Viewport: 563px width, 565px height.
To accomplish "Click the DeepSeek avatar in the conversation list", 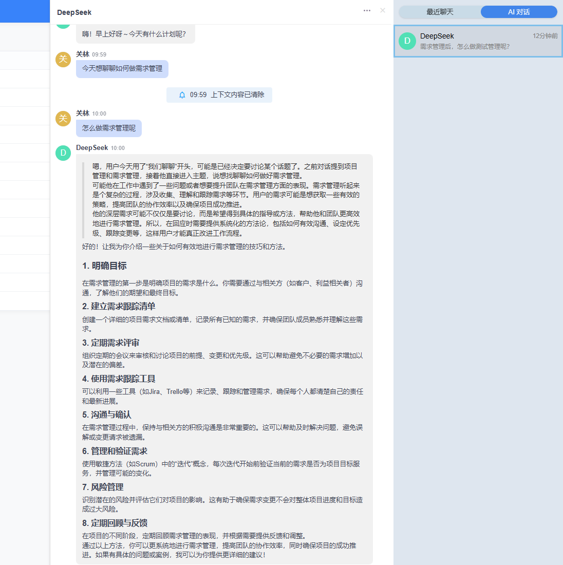I will [407, 41].
